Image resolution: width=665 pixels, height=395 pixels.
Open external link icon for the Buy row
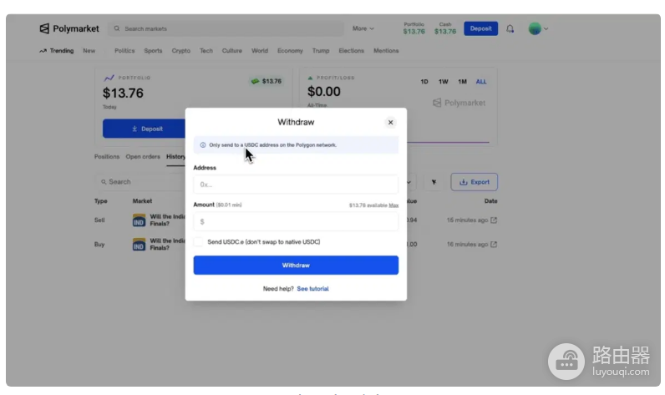tap(494, 244)
